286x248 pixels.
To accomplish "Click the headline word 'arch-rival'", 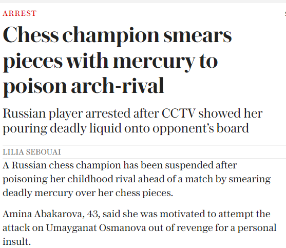I will [118, 86].
